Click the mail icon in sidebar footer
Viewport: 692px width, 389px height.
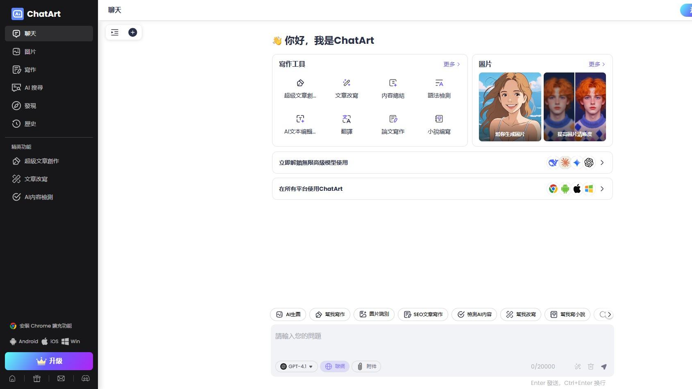[61, 378]
